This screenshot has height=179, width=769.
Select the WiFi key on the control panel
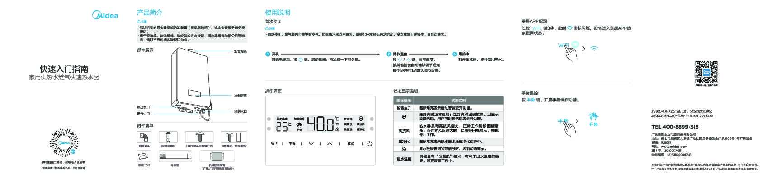pyautogui.click(x=274, y=144)
